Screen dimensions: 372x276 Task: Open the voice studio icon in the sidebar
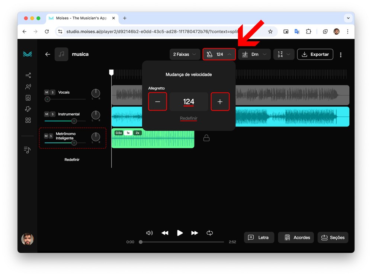(28, 87)
